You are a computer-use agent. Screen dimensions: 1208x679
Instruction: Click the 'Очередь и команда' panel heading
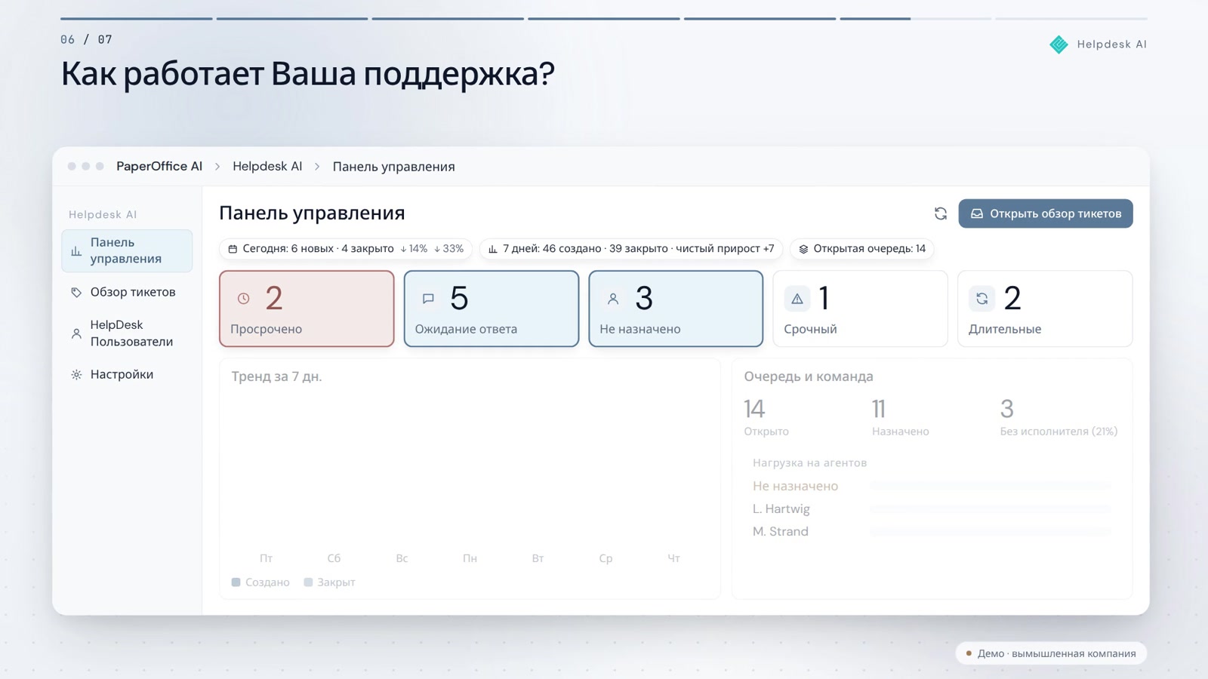809,376
